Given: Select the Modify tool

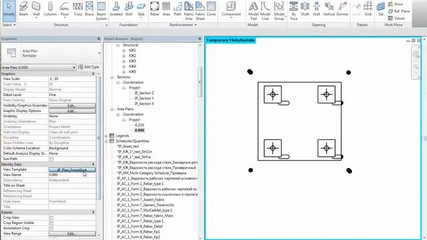Looking at the screenshot, I should (9, 11).
